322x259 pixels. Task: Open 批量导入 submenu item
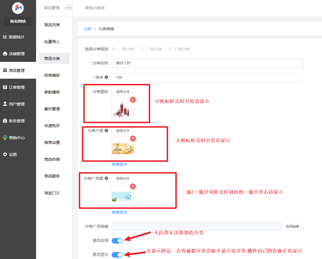click(52, 42)
